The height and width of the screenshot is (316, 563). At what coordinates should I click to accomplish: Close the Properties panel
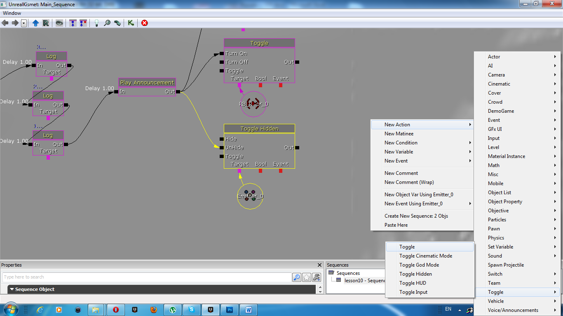[319, 265]
